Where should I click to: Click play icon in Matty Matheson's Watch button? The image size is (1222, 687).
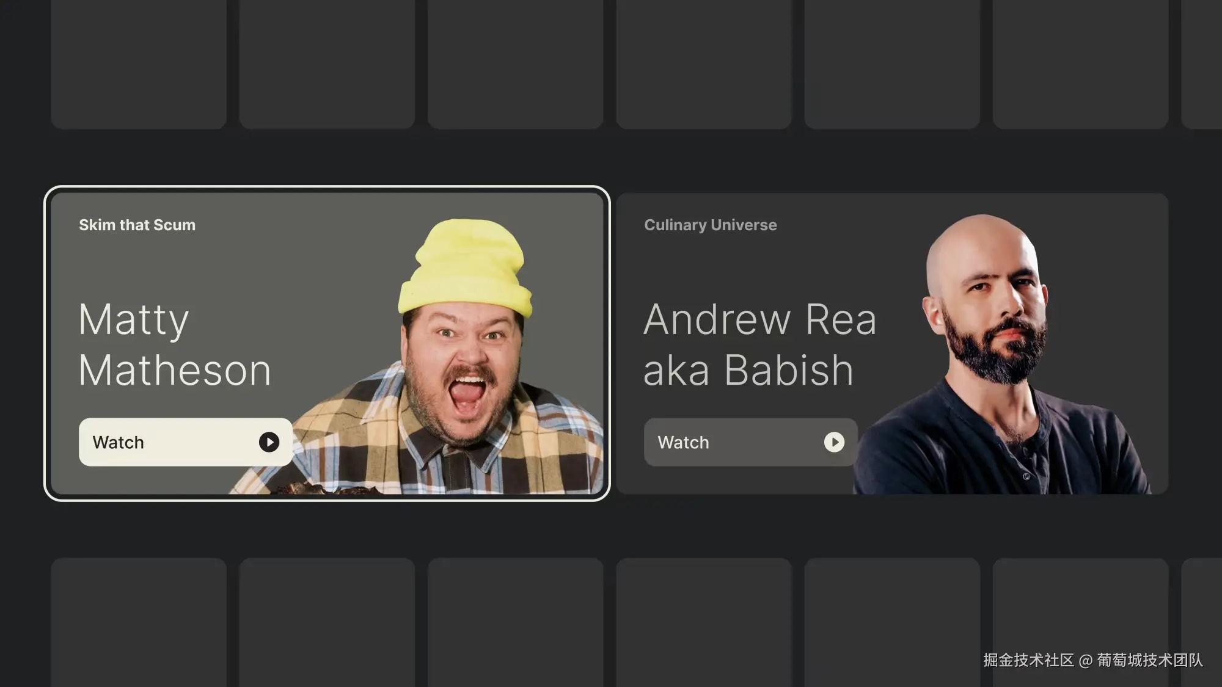(x=269, y=442)
